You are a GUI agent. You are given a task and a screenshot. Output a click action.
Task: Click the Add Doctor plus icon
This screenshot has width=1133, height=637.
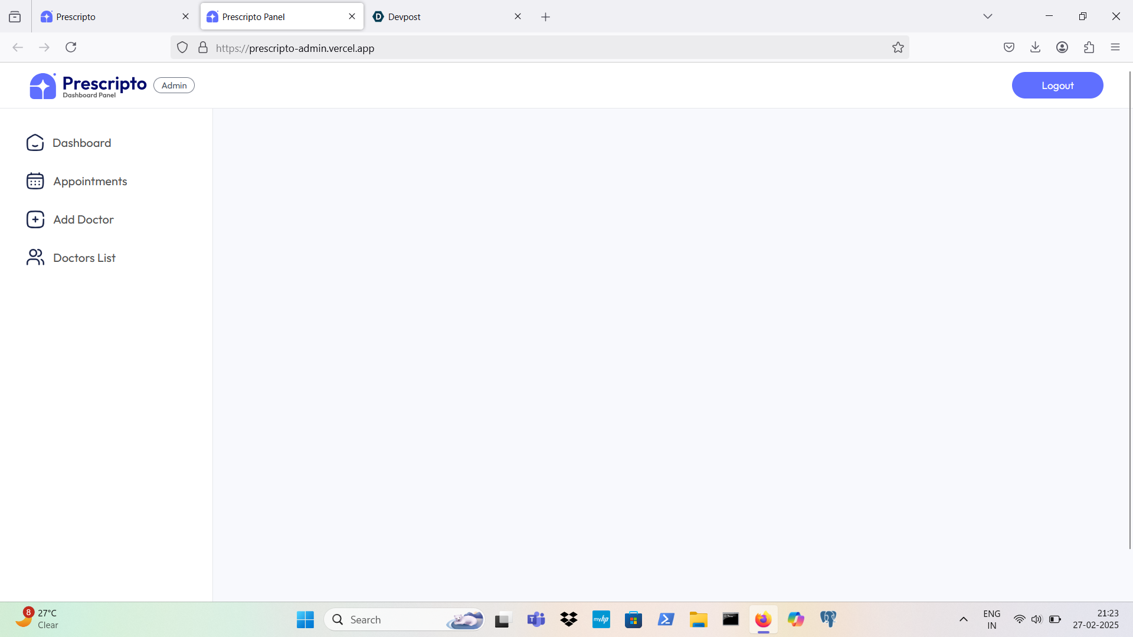[35, 219]
